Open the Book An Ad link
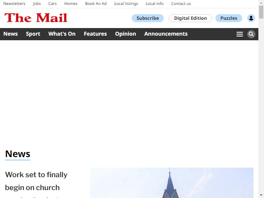 [x=96, y=4]
